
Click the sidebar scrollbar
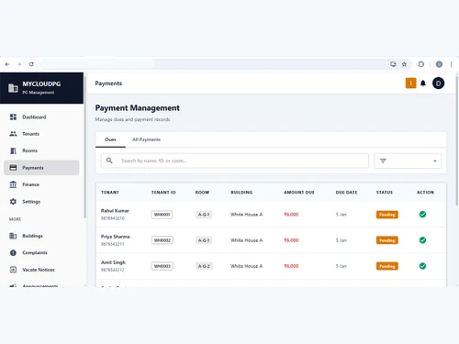pyautogui.click(x=85, y=147)
